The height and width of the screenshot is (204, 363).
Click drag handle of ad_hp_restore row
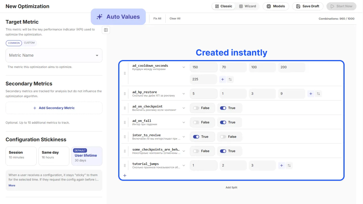[125, 93]
